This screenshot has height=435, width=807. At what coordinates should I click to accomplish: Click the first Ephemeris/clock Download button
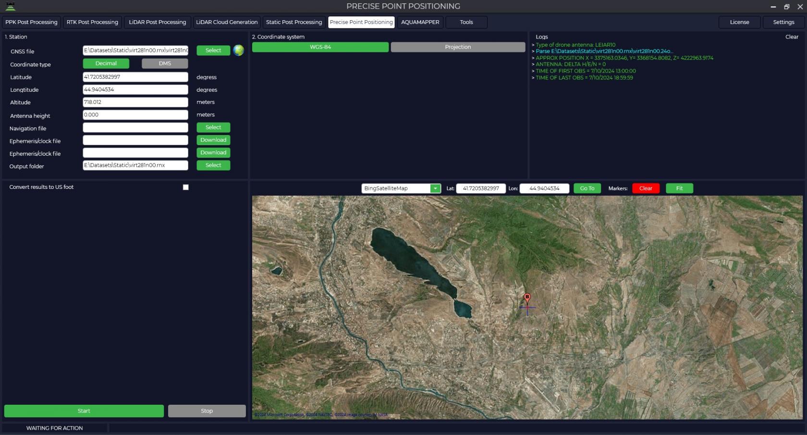(x=213, y=140)
